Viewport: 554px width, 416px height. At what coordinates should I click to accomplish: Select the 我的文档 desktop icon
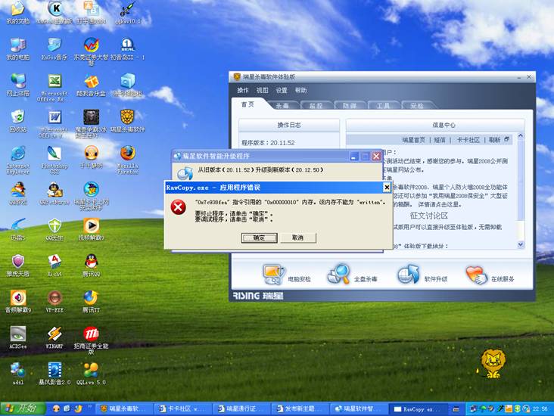(x=18, y=13)
